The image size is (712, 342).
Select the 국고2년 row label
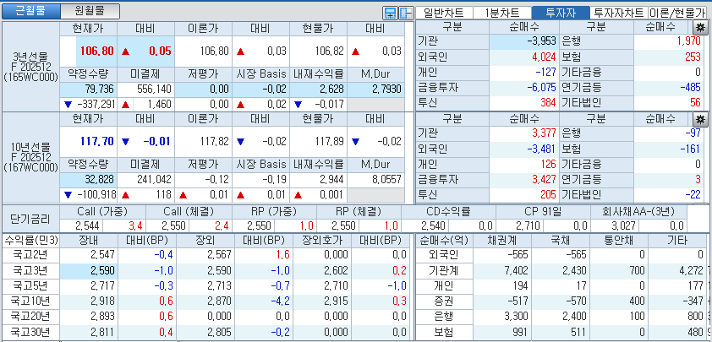click(30, 255)
